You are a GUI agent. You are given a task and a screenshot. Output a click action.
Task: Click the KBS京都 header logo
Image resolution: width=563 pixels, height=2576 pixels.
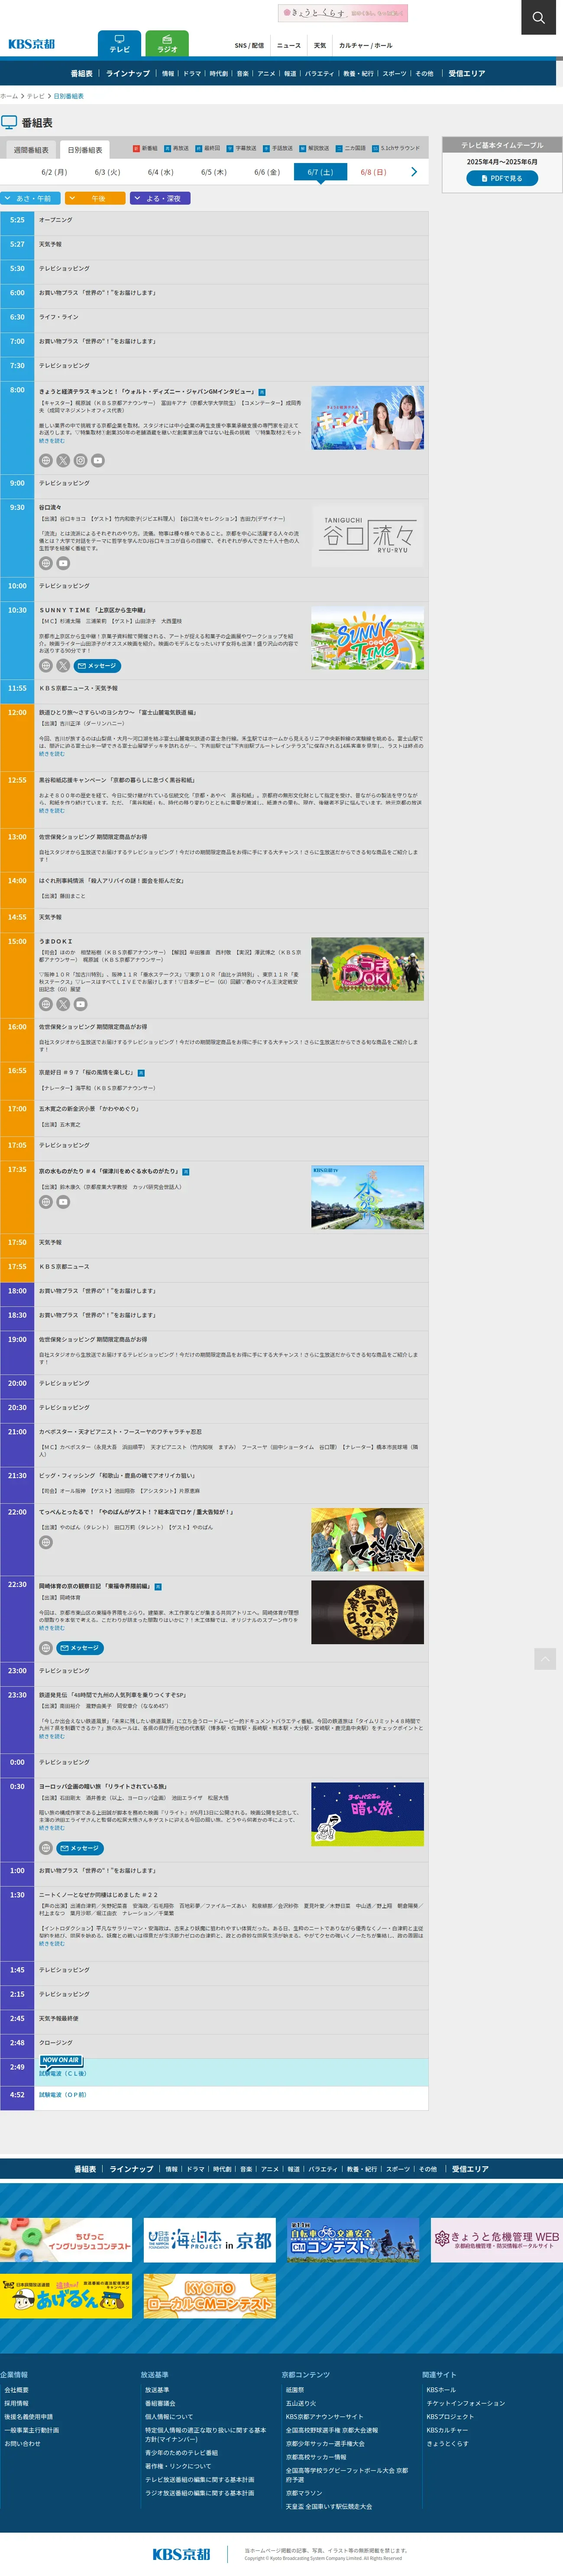(x=32, y=44)
